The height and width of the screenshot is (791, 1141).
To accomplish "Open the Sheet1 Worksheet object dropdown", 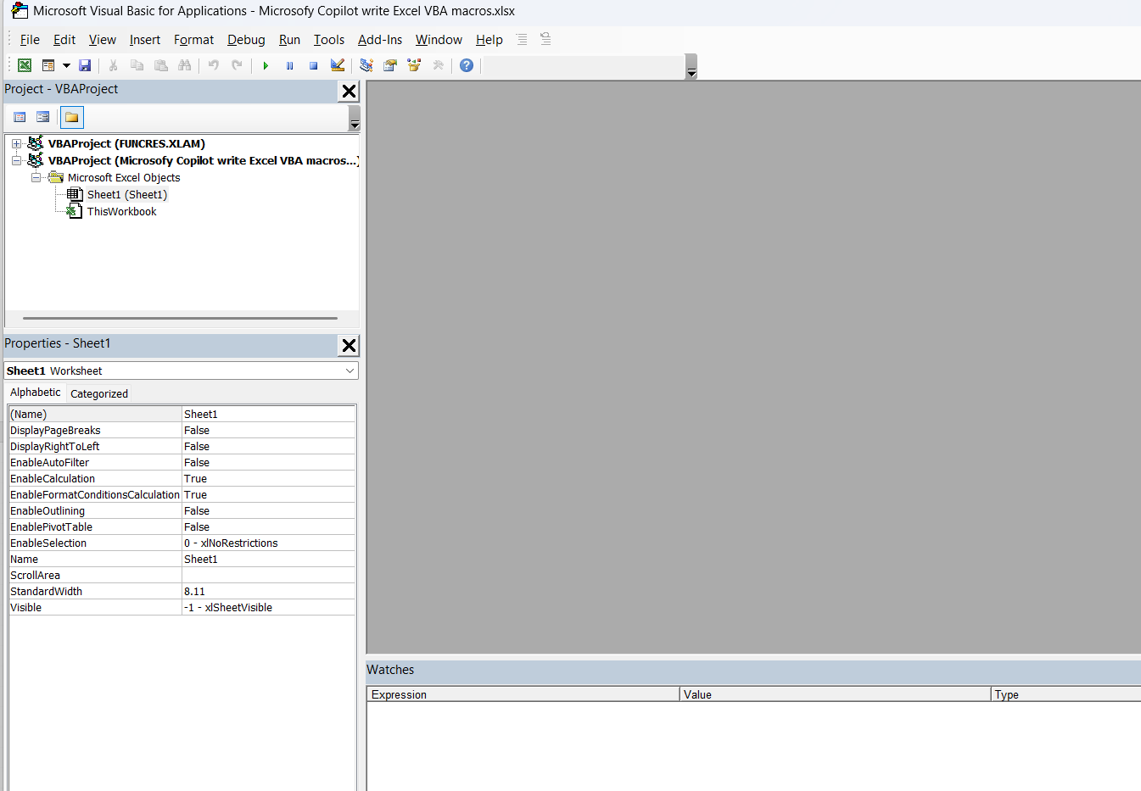I will (x=350, y=370).
